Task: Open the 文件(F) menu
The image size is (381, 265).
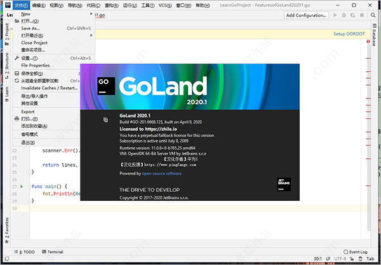Action: 22,5
